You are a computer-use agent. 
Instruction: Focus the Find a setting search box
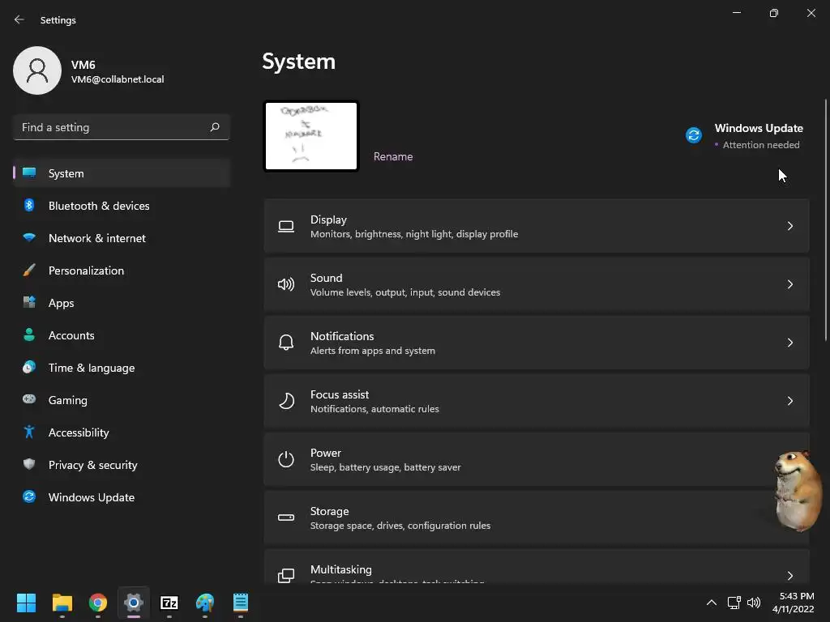(x=122, y=127)
